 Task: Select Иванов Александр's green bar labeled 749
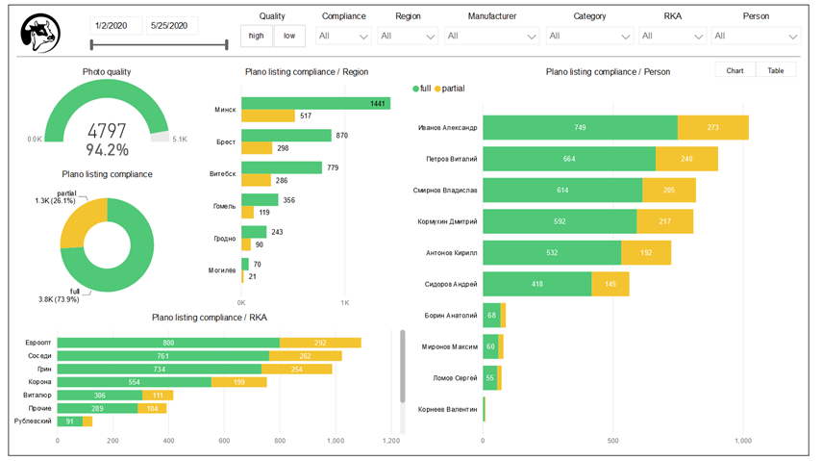coord(580,128)
